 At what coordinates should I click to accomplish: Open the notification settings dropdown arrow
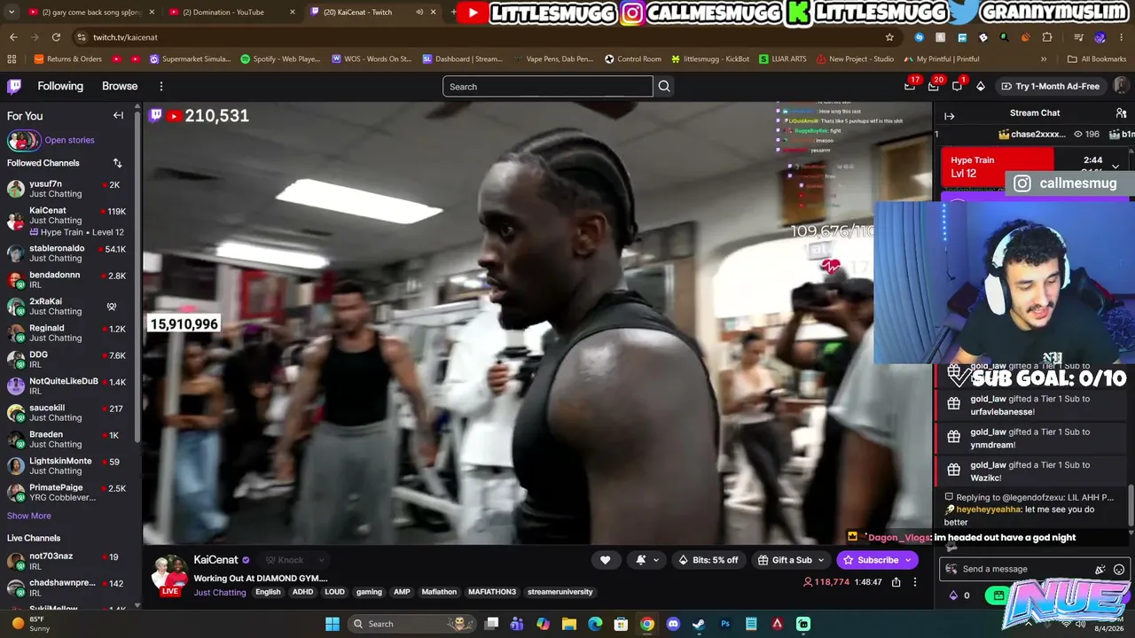click(x=656, y=560)
